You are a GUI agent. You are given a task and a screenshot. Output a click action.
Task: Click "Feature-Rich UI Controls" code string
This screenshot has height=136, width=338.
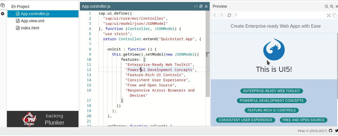point(154,75)
